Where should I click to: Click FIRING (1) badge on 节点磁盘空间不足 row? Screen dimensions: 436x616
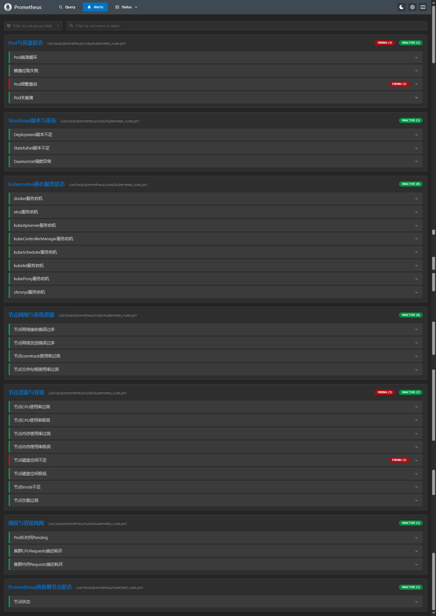399,460
